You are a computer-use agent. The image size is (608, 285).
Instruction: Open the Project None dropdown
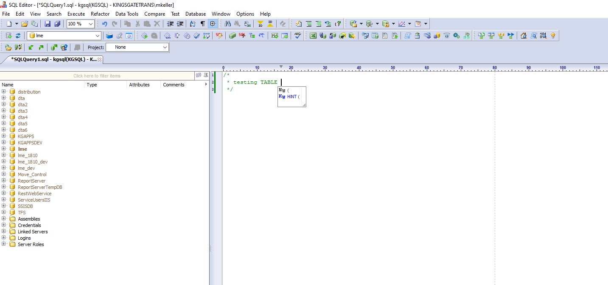tap(165, 47)
